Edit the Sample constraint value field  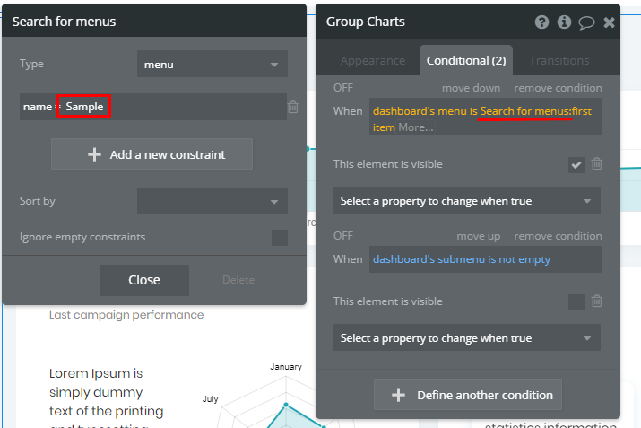(x=84, y=107)
